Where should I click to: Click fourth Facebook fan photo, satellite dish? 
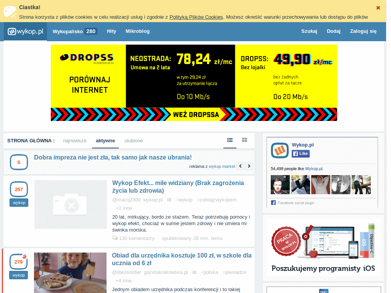(341, 185)
